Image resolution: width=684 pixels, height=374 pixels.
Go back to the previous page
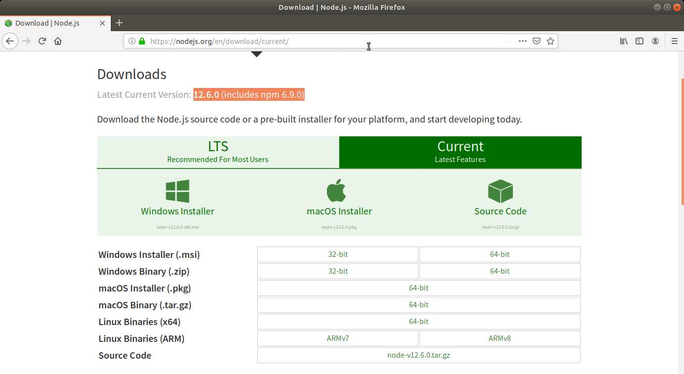pos(10,41)
